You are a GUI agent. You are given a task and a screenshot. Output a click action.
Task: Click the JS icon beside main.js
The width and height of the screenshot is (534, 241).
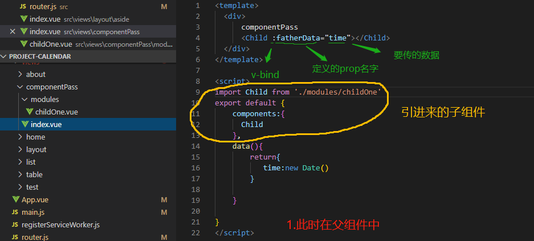[x=15, y=212]
